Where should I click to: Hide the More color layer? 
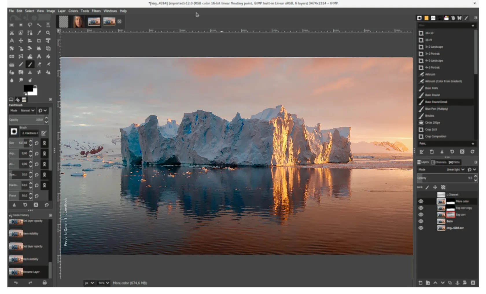421,201
